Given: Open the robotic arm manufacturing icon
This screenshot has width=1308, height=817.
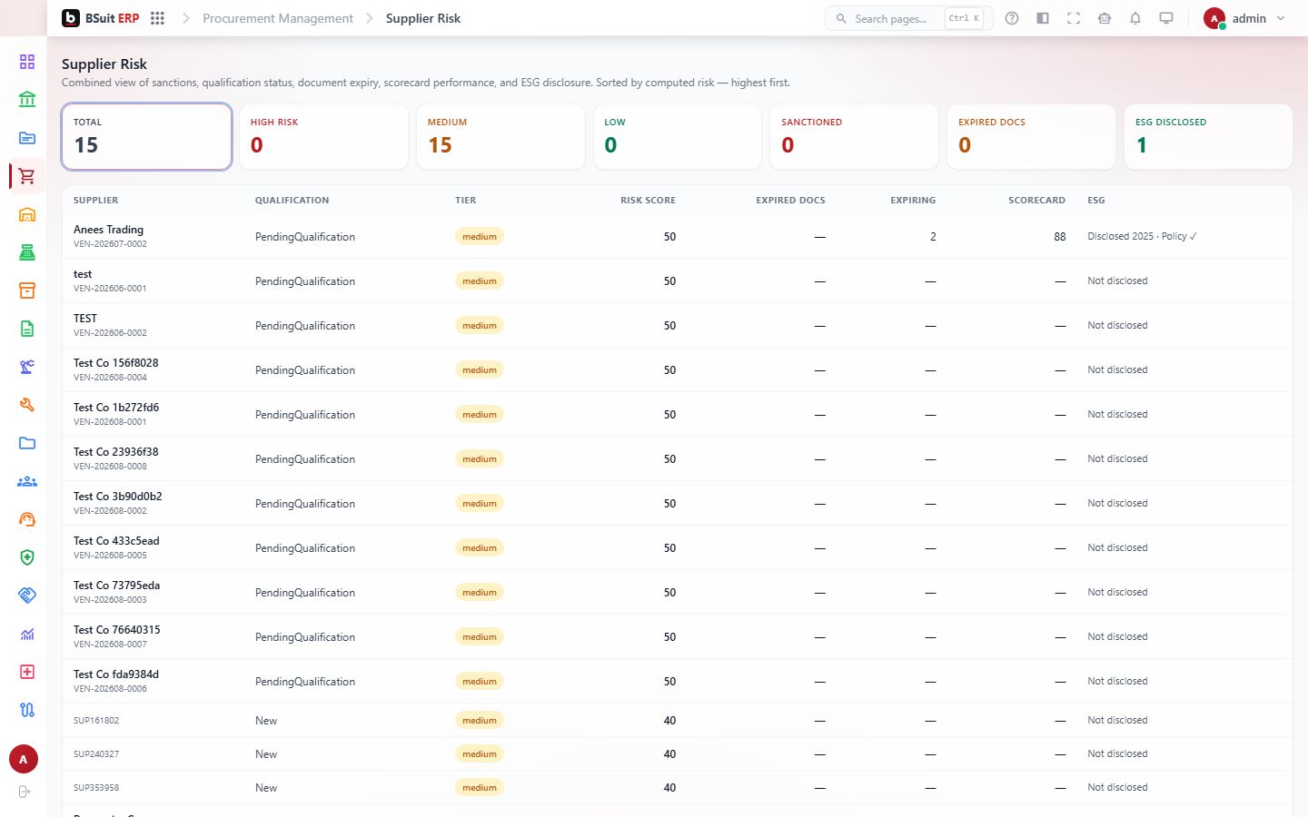Looking at the screenshot, I should tap(27, 367).
